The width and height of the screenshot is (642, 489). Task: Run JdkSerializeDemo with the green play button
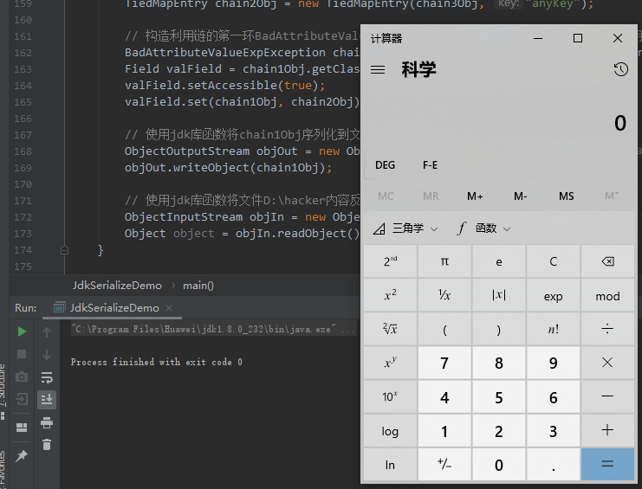[22, 331]
